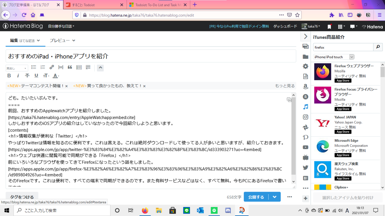This screenshot has width=385, height=216.
Task: Select the 楽天ウェブ検索 app result
Action: pos(346,172)
